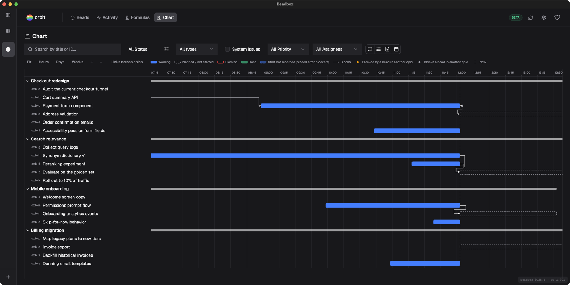
Task: Collapse the Billing migration epic
Action: click(28, 230)
